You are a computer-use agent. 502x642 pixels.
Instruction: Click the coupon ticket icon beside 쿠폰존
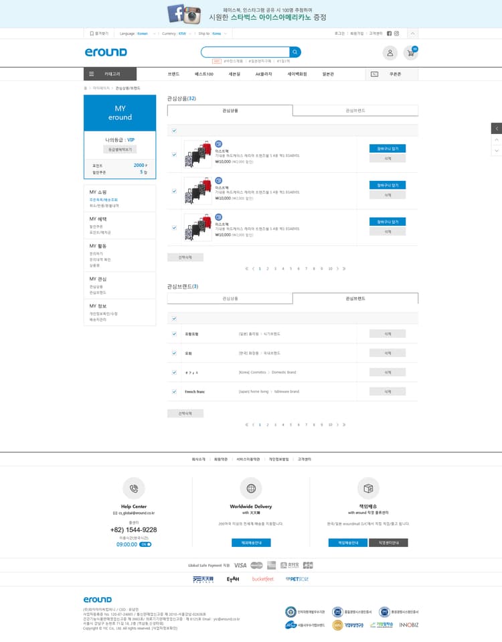tap(374, 74)
